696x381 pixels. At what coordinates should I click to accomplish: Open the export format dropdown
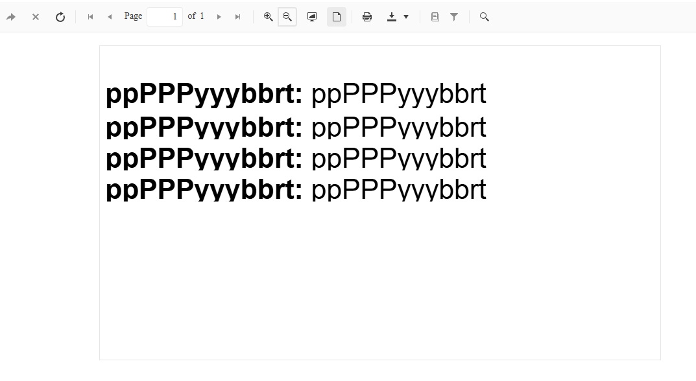coord(407,17)
